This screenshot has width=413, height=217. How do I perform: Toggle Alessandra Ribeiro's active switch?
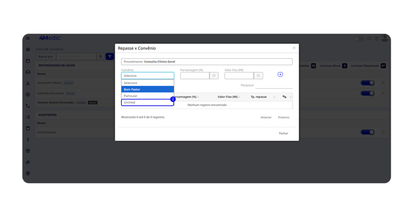367,83
